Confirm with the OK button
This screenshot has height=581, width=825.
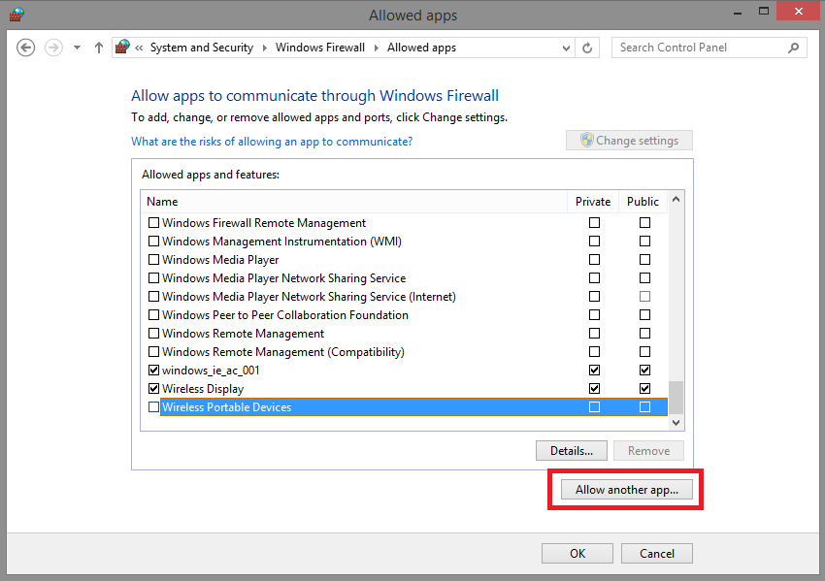pyautogui.click(x=577, y=553)
